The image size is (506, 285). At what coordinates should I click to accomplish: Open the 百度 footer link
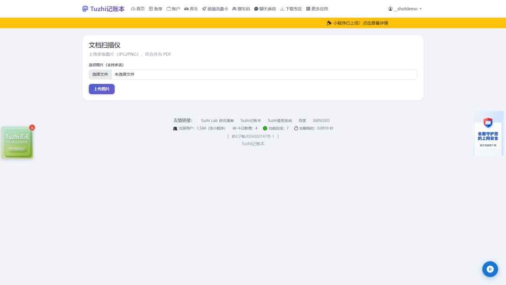(x=302, y=120)
